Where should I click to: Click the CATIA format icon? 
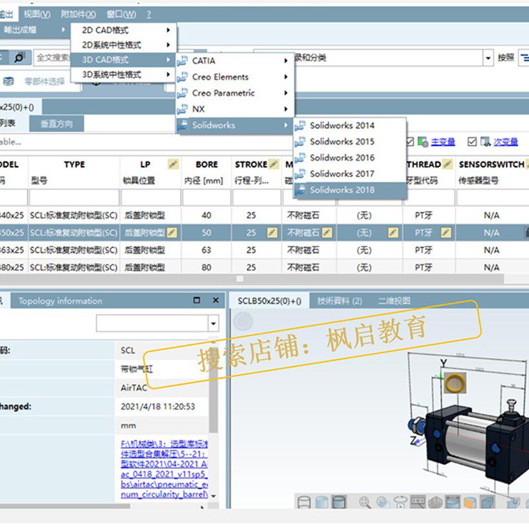pos(183,61)
